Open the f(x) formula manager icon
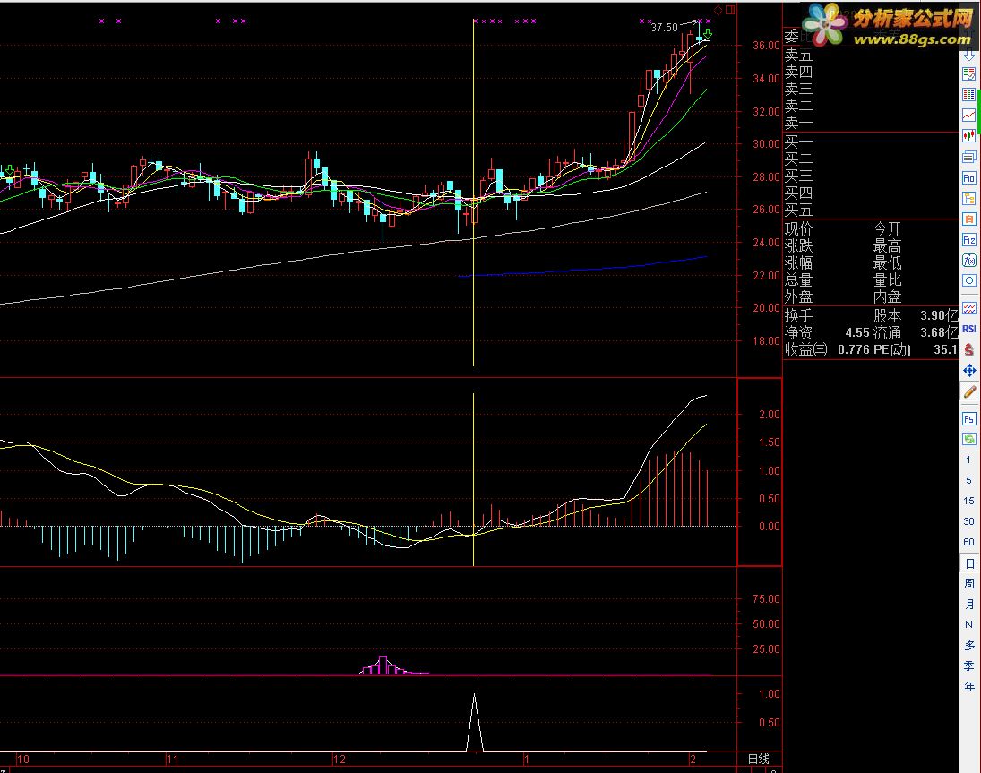 click(x=968, y=260)
